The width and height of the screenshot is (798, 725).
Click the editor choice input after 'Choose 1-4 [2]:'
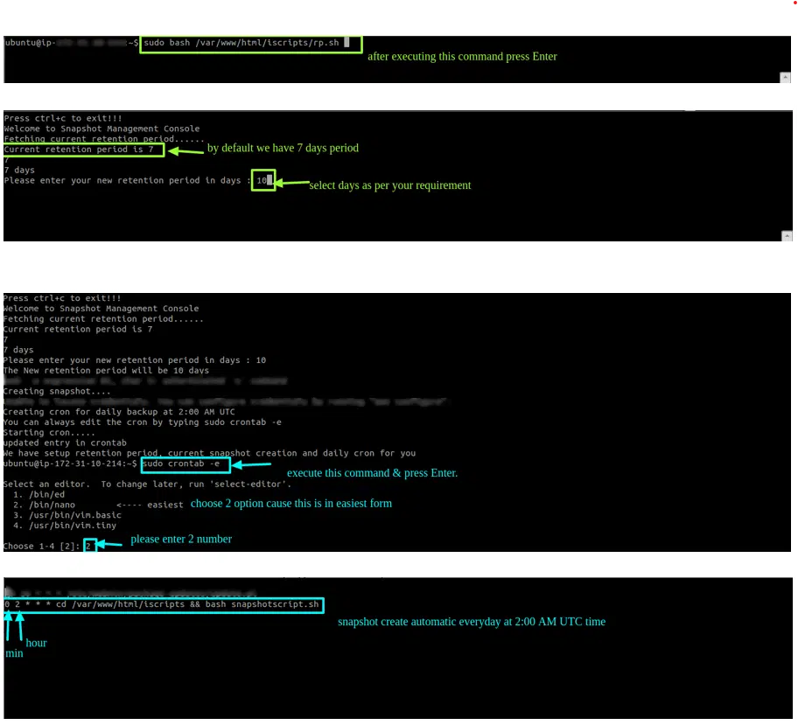(x=88, y=547)
